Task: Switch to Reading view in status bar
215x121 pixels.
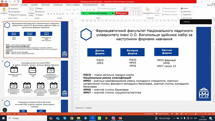Action: click(181, 114)
